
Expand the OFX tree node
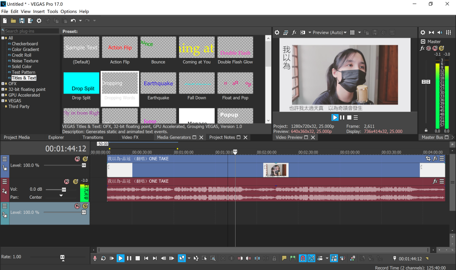tap(3, 83)
